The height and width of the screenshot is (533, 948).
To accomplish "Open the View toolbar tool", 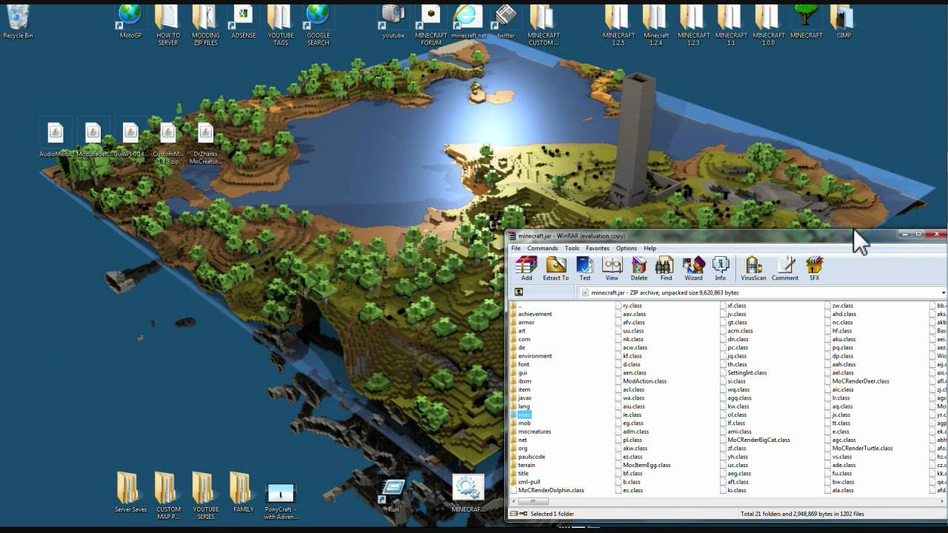I will click(x=612, y=268).
